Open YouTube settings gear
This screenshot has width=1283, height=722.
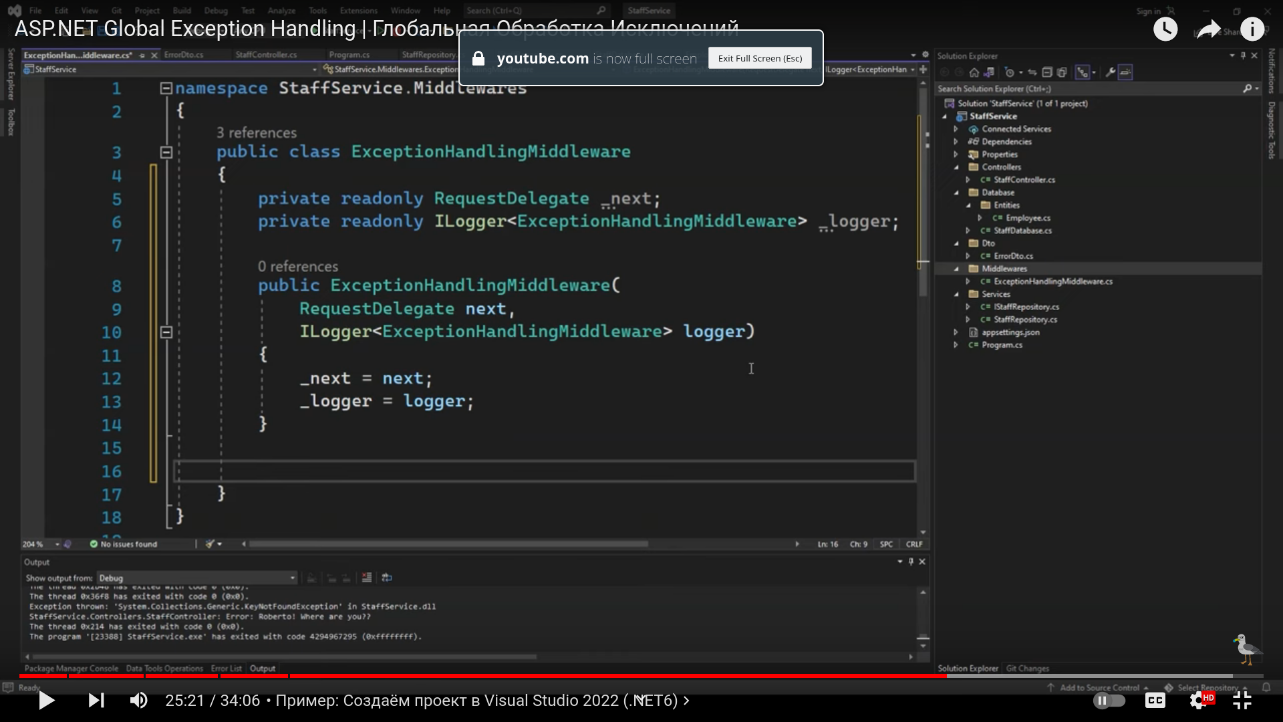1199,700
